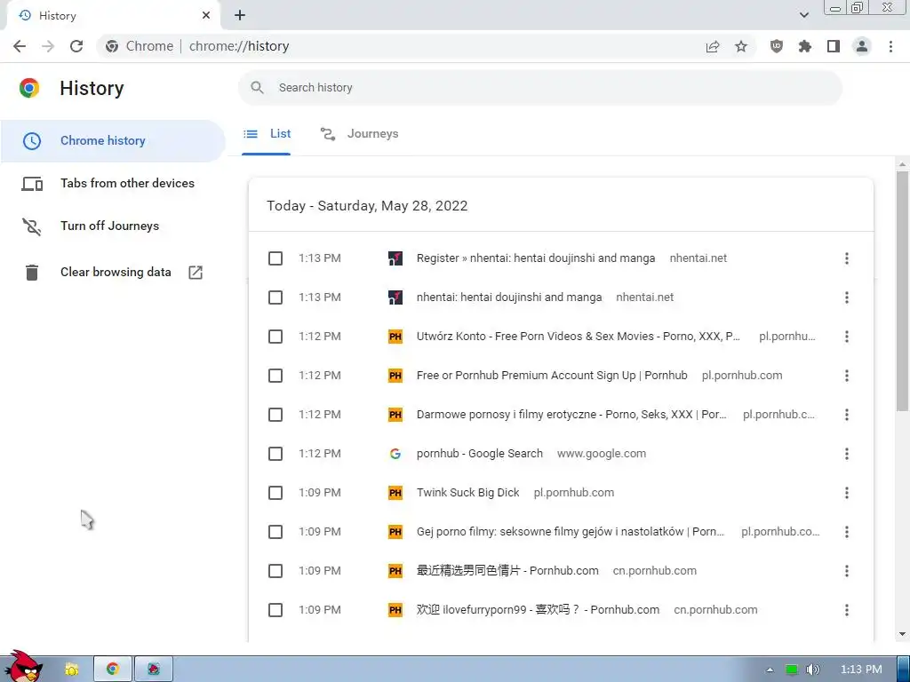Close the History tab

(206, 16)
